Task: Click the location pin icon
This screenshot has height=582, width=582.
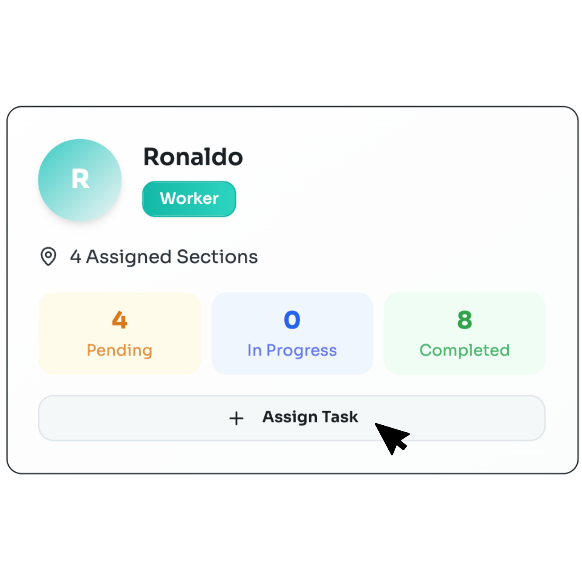Action: (48, 256)
